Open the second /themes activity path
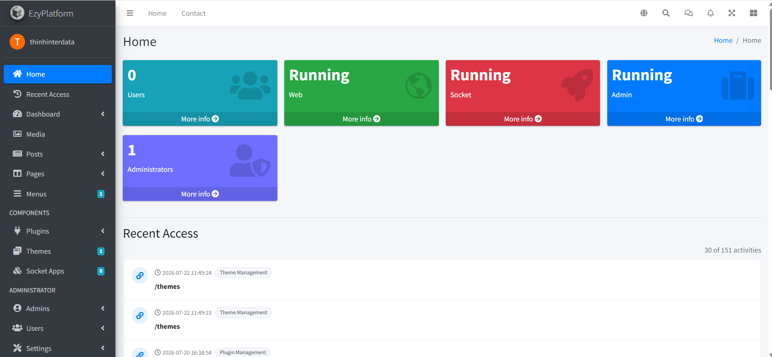Screen dimensions: 772x357 click(x=167, y=326)
